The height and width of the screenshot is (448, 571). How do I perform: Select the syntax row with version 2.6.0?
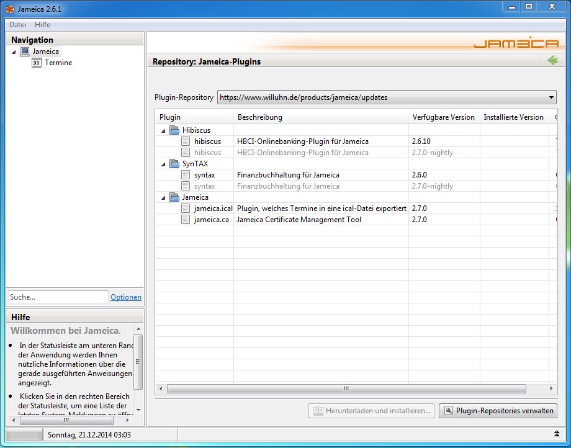tap(356, 175)
